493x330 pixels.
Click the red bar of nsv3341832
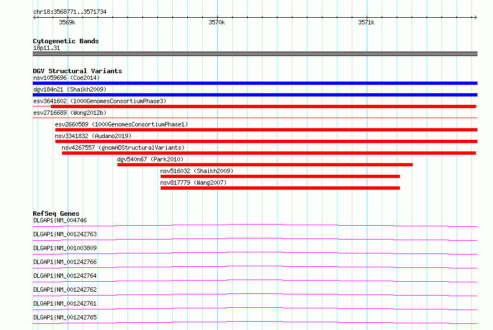coord(266,141)
